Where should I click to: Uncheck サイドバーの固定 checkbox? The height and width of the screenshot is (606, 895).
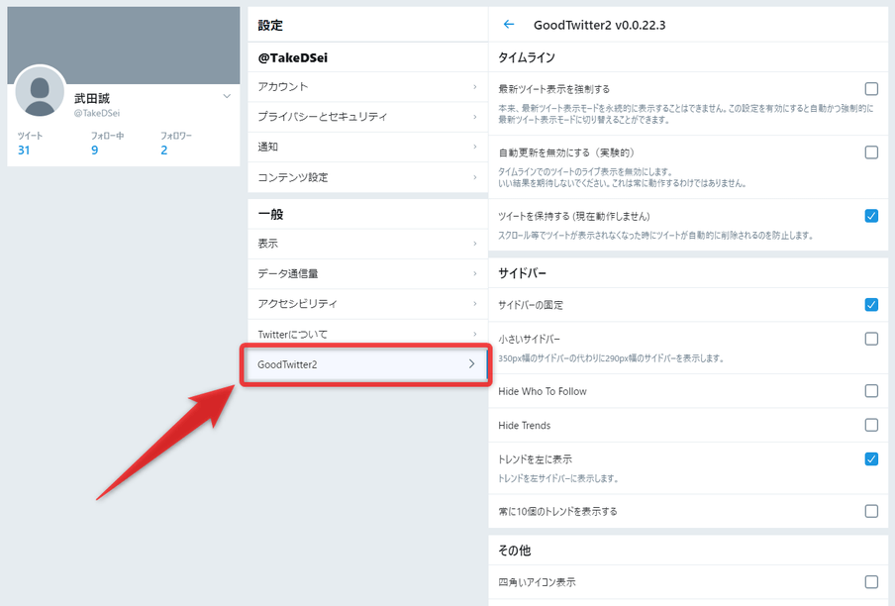click(x=871, y=305)
